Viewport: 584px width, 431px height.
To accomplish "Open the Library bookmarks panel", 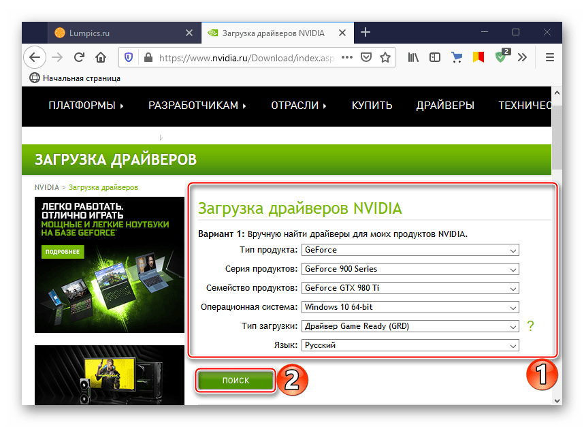I will point(413,57).
